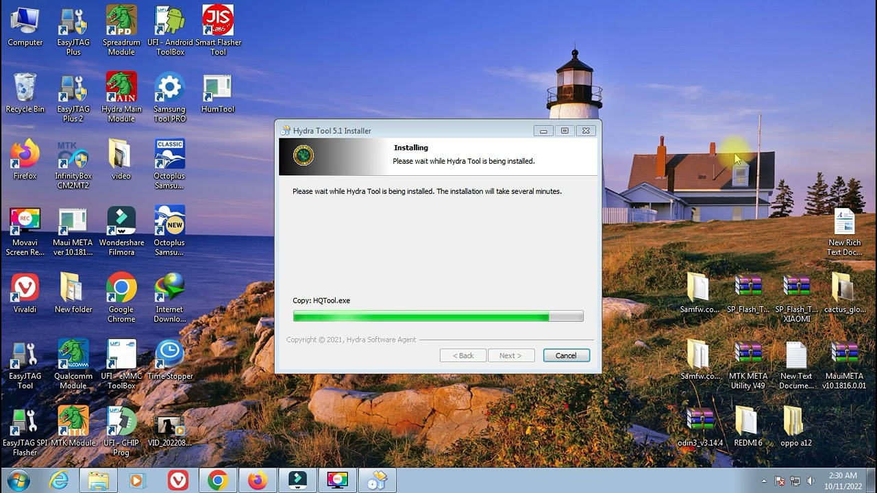The image size is (877, 493).
Task: Select the Spreadrum Module desktop icon
Action: pos(121,31)
